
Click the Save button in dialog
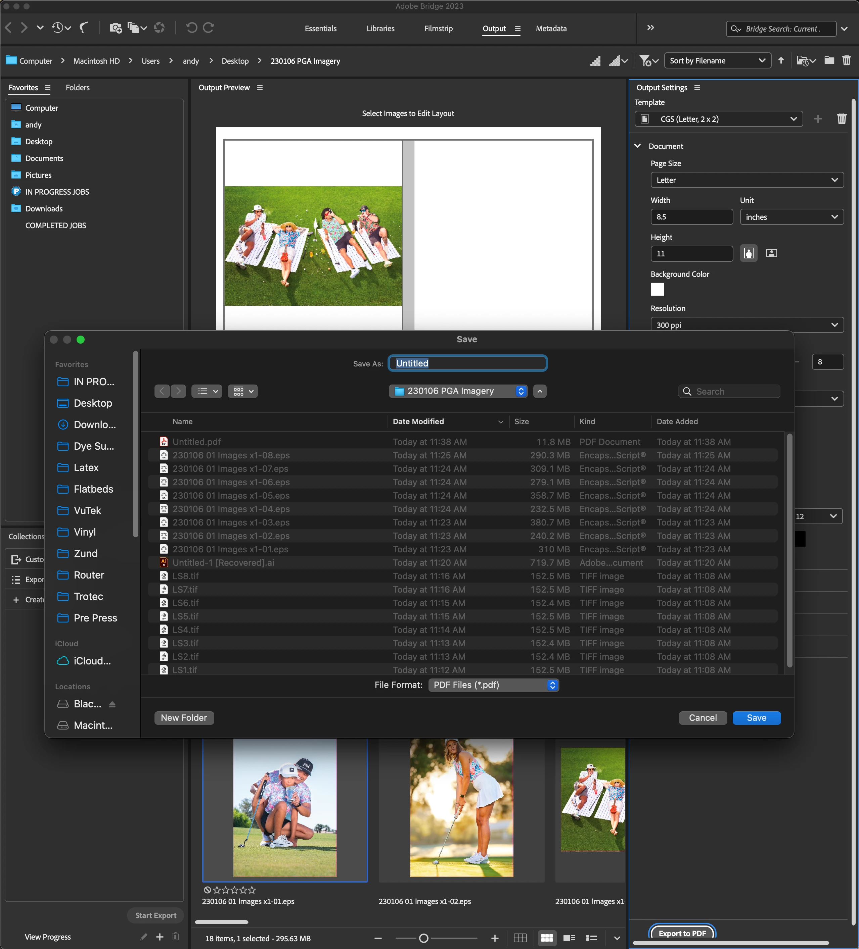pos(756,718)
